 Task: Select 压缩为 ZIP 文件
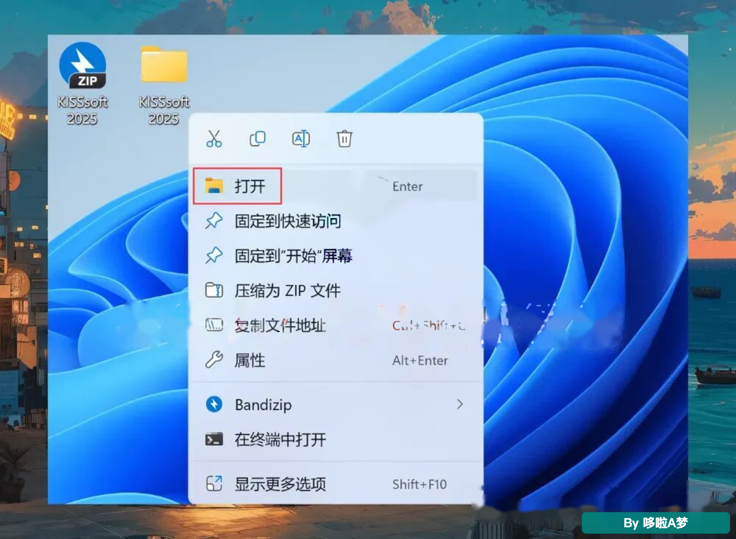click(x=335, y=291)
